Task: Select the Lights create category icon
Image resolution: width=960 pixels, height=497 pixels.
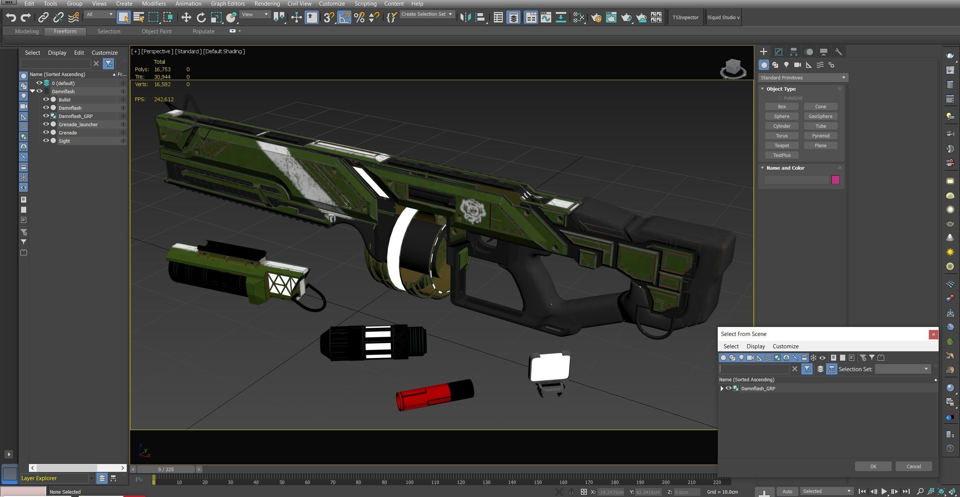Action: coord(786,65)
